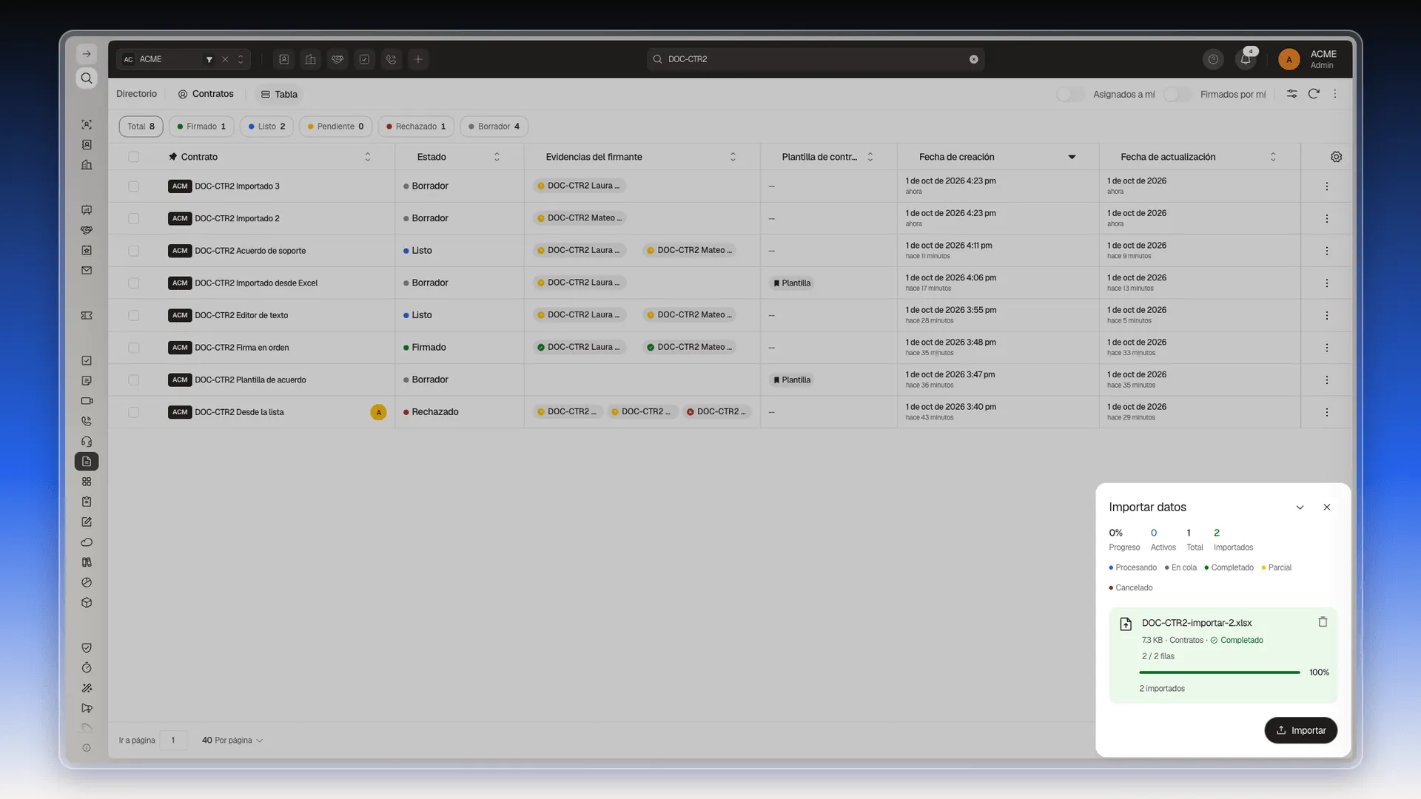
Task: Check the DOC-CTR2 Desde la lista row
Action: (133, 412)
